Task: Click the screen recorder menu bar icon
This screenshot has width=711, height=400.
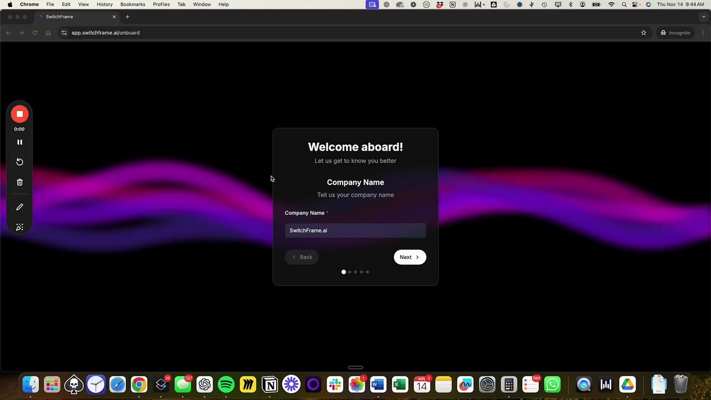Action: coord(372,4)
